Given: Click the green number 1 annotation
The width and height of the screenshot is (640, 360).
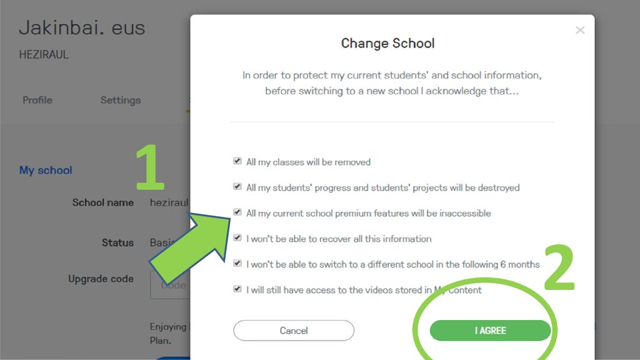Looking at the screenshot, I should (150, 167).
